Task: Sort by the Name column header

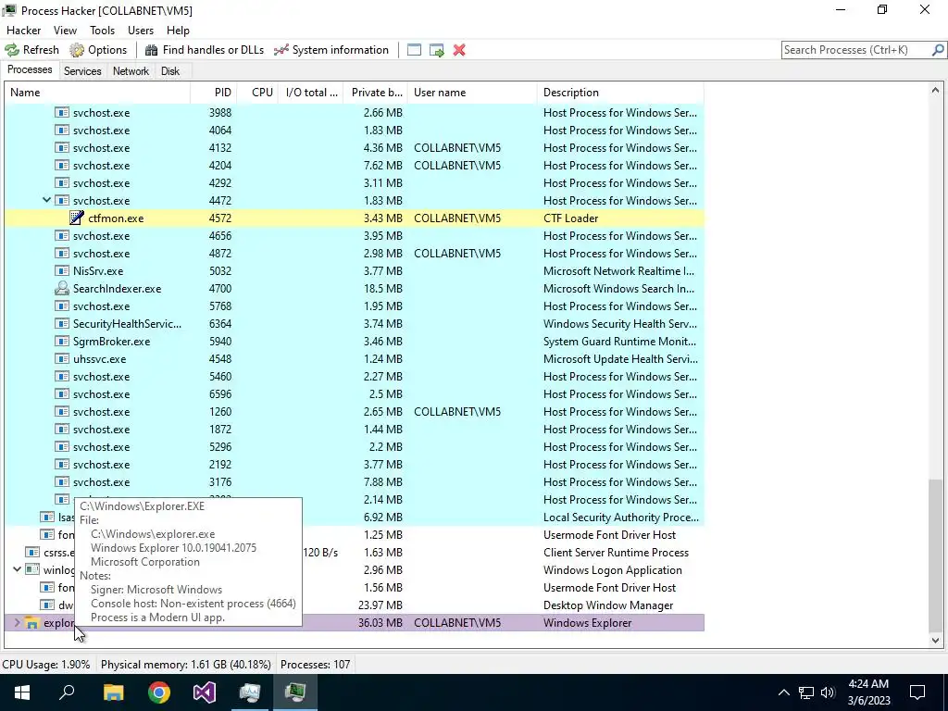Action: [98, 93]
